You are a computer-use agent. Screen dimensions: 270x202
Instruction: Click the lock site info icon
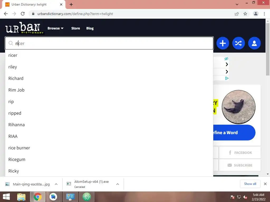[33, 14]
